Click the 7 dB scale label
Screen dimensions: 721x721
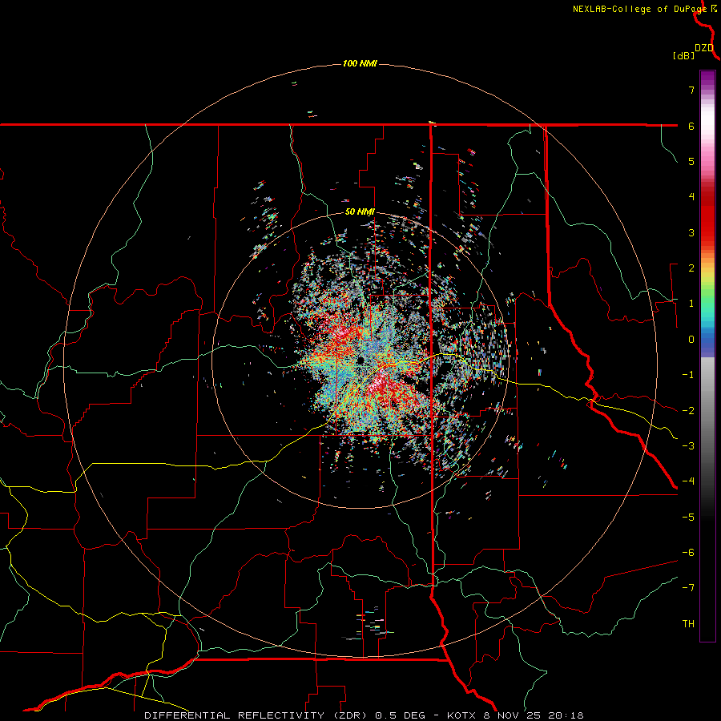point(691,90)
